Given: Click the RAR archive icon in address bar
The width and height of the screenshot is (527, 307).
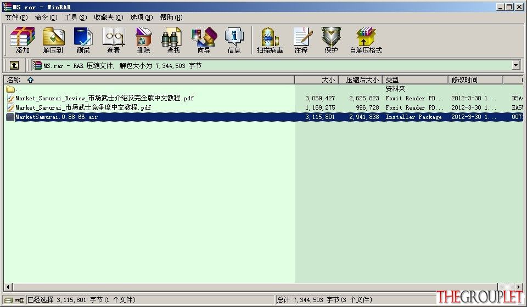Looking at the screenshot, I should [x=37, y=65].
